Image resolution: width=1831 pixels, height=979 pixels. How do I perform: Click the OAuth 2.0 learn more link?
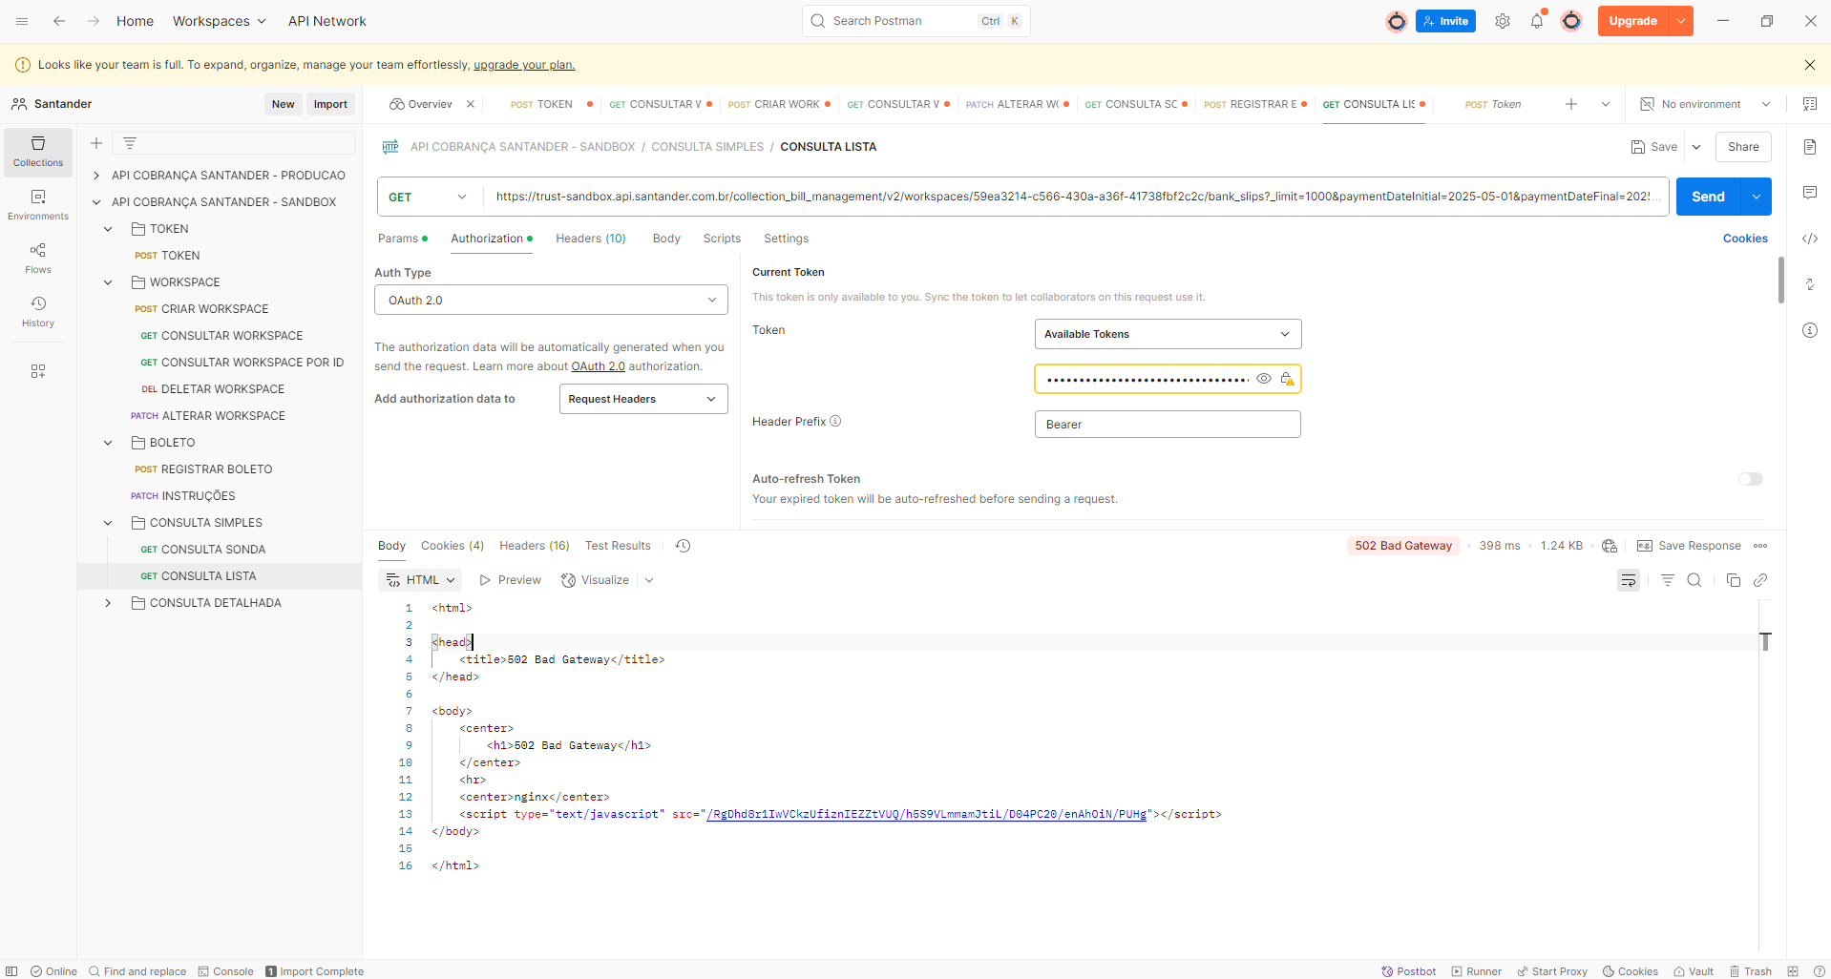click(599, 366)
